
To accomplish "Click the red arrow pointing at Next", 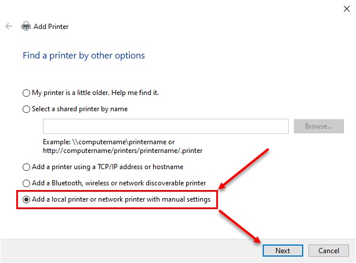I will (x=240, y=227).
